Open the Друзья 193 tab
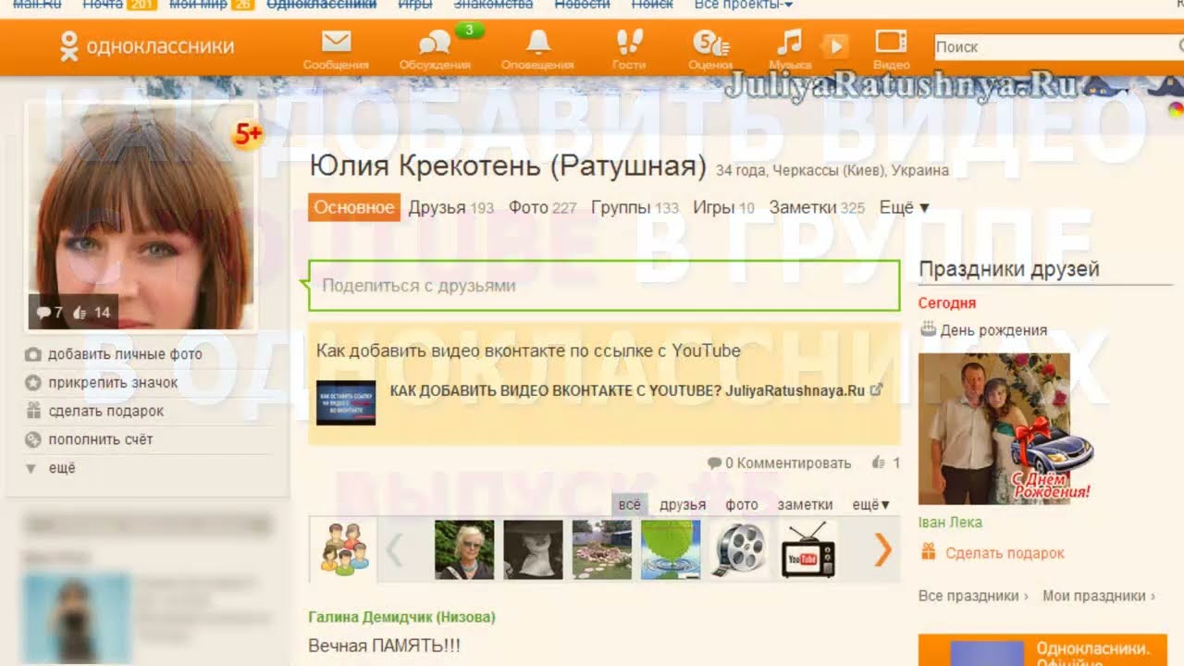1184x666 pixels. (451, 208)
